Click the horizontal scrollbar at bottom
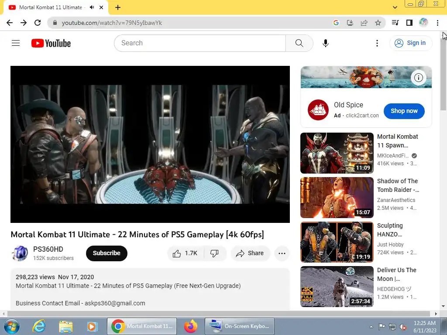The image size is (447, 335). tap(218, 314)
